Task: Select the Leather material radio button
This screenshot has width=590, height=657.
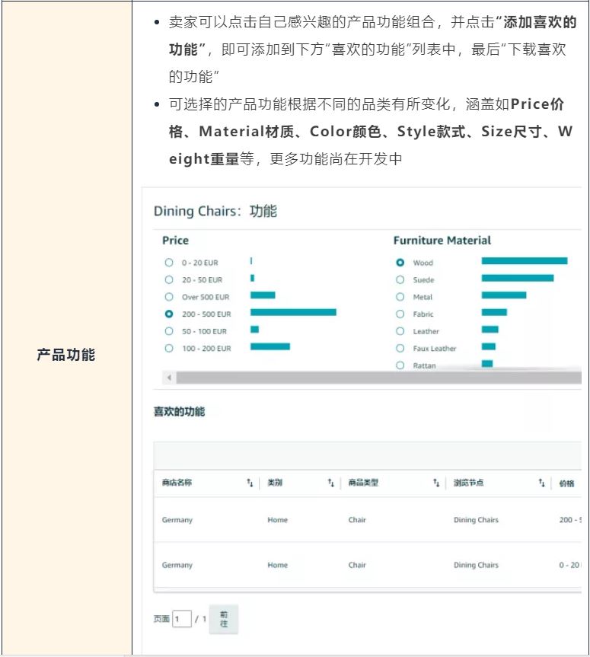Action: click(x=400, y=331)
